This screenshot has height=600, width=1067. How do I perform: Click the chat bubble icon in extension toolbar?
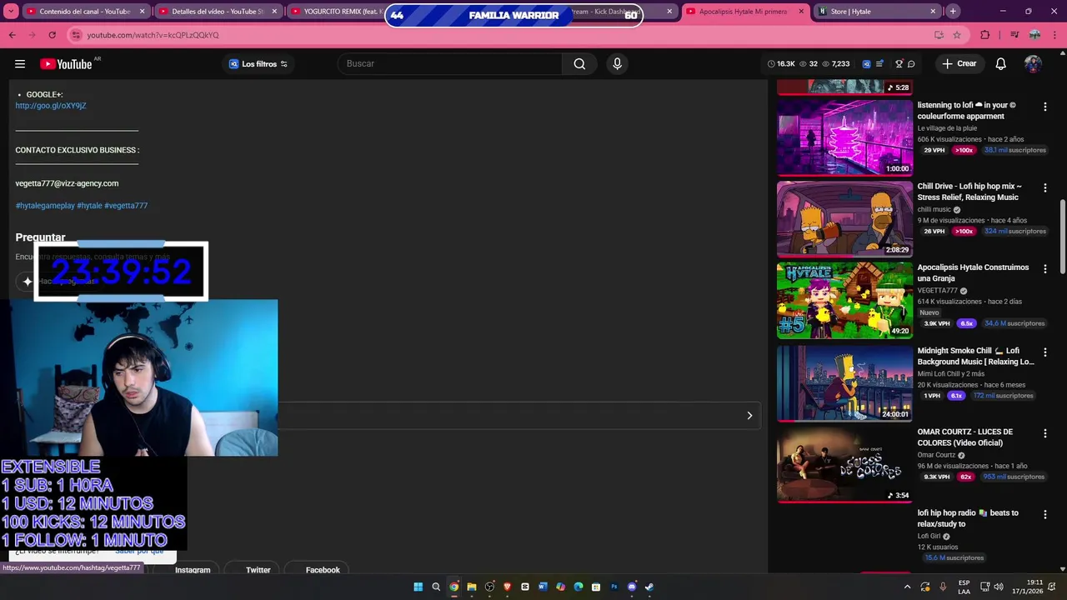[x=911, y=64]
